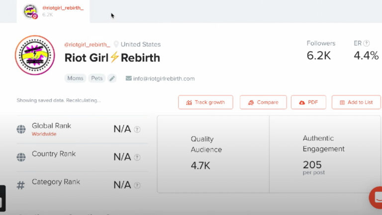Click the location pin icon by United States

coord(116,44)
